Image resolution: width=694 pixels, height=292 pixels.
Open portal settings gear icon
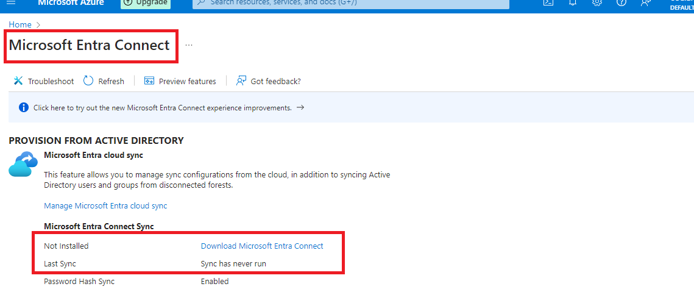tap(597, 2)
